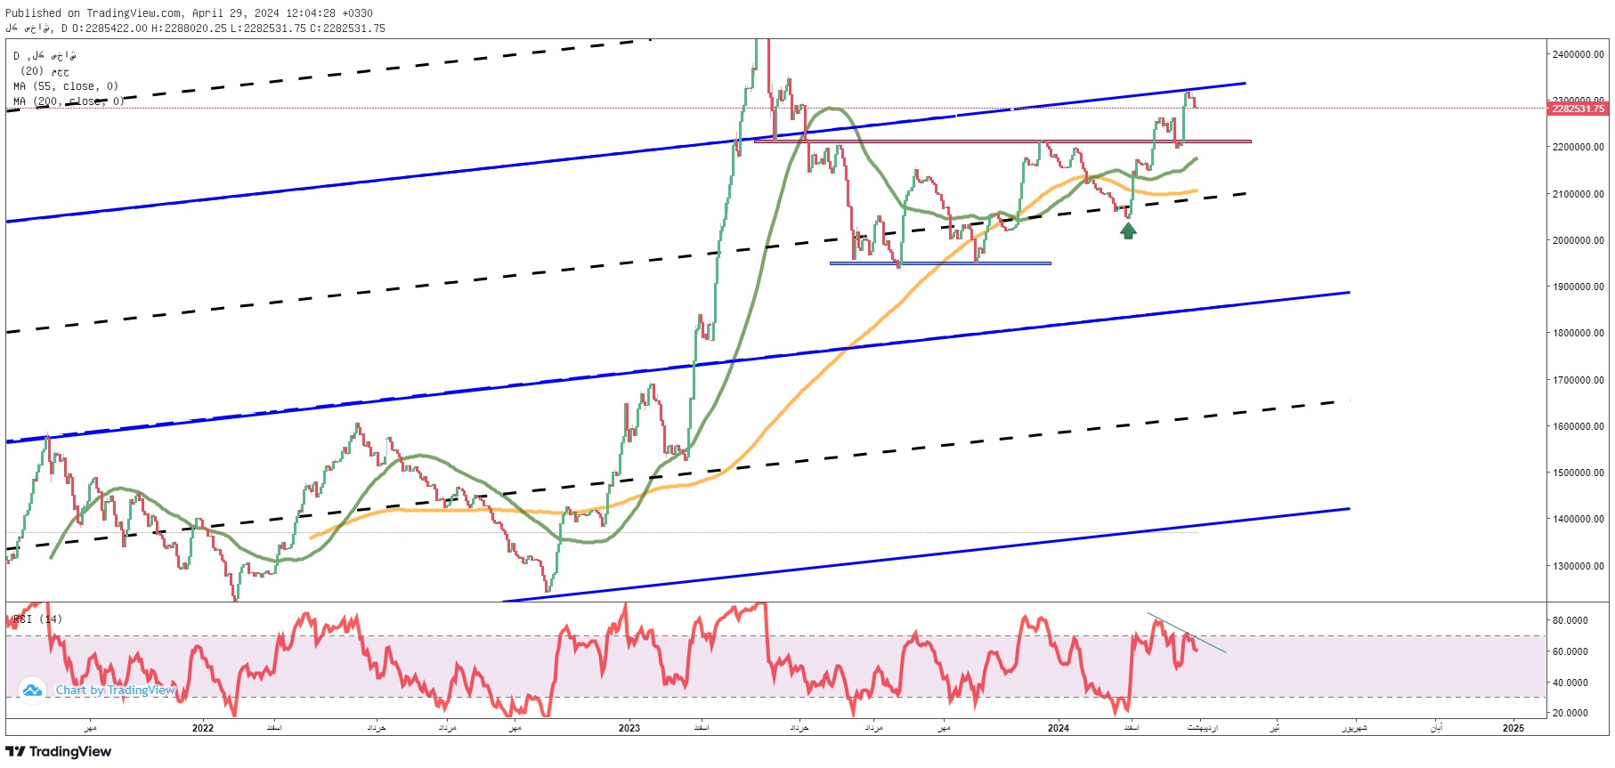Click the 60.0000 level on the RSI axis

tap(1570, 651)
